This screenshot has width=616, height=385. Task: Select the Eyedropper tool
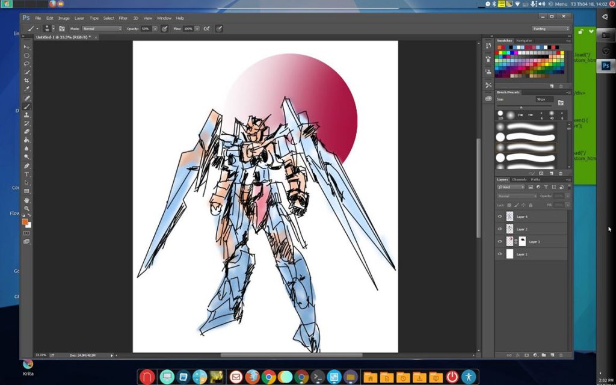(26, 89)
